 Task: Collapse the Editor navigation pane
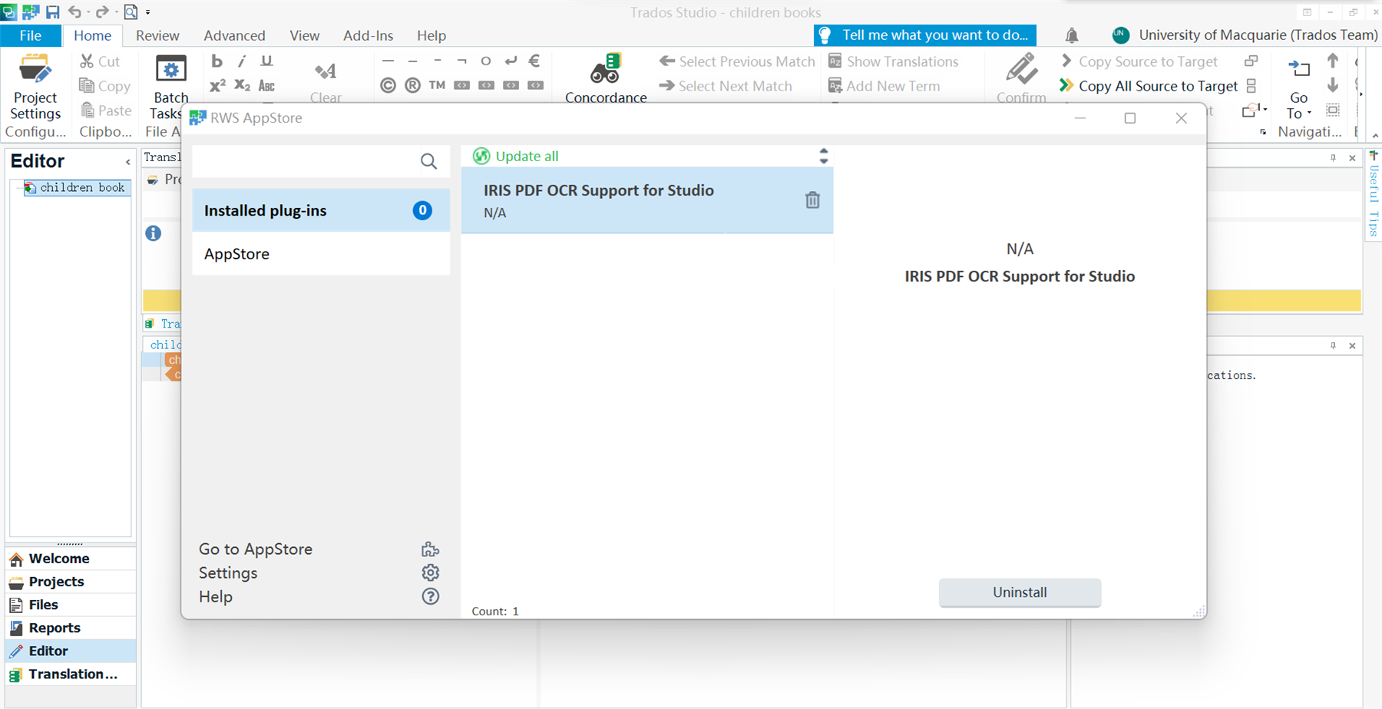click(127, 162)
